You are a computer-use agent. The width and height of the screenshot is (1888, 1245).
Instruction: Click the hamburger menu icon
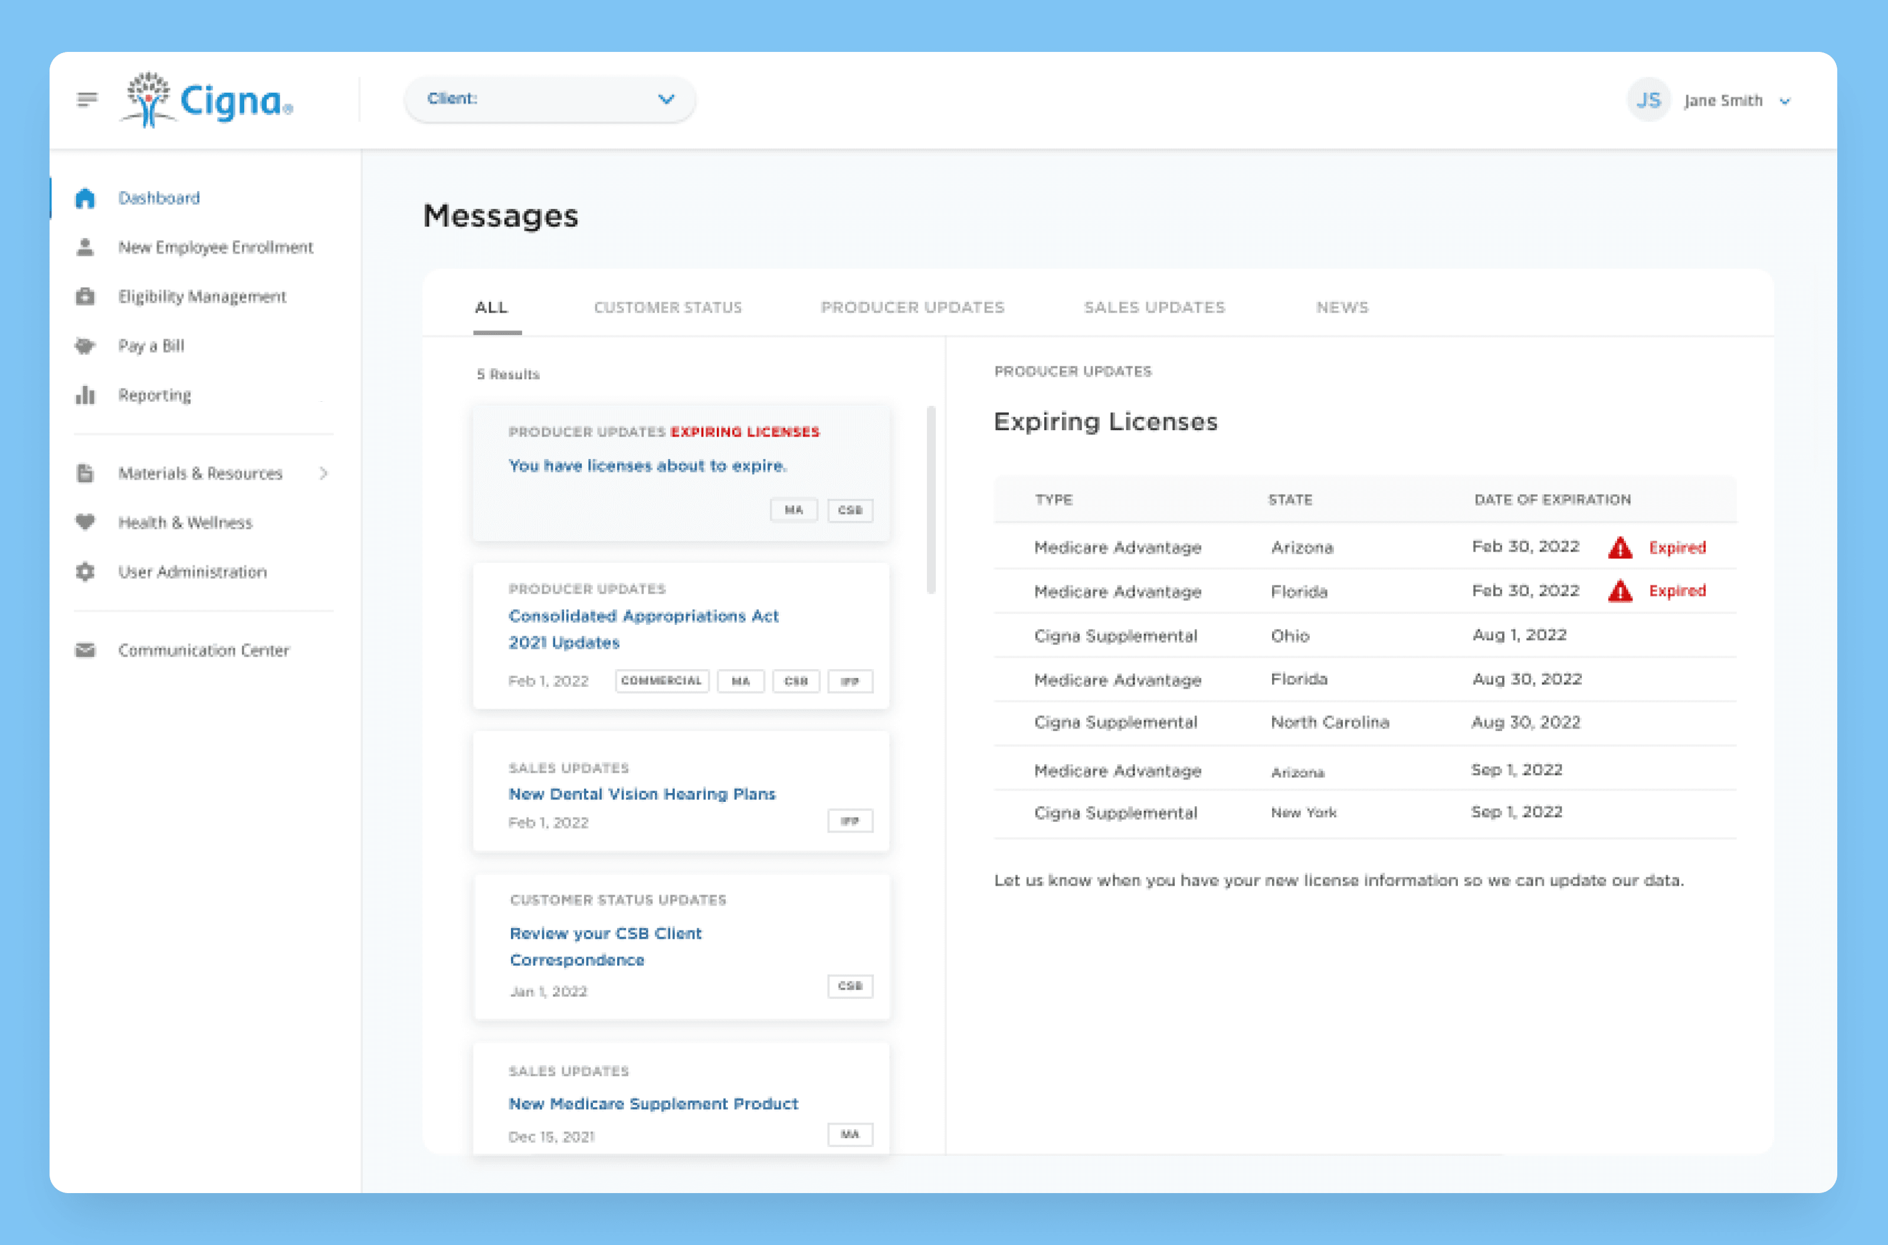pos(87,99)
